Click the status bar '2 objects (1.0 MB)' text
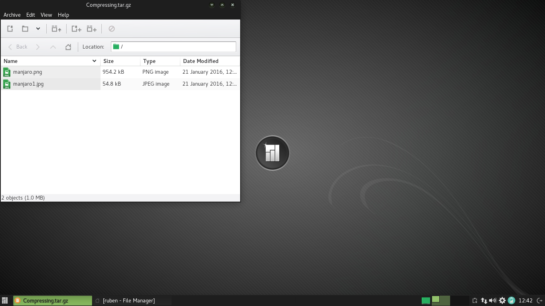The height and width of the screenshot is (306, 545). click(x=23, y=198)
